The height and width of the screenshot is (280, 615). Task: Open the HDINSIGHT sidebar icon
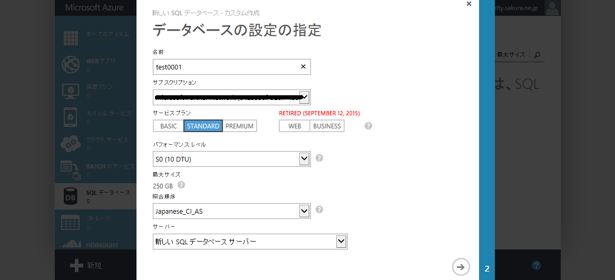click(71, 244)
